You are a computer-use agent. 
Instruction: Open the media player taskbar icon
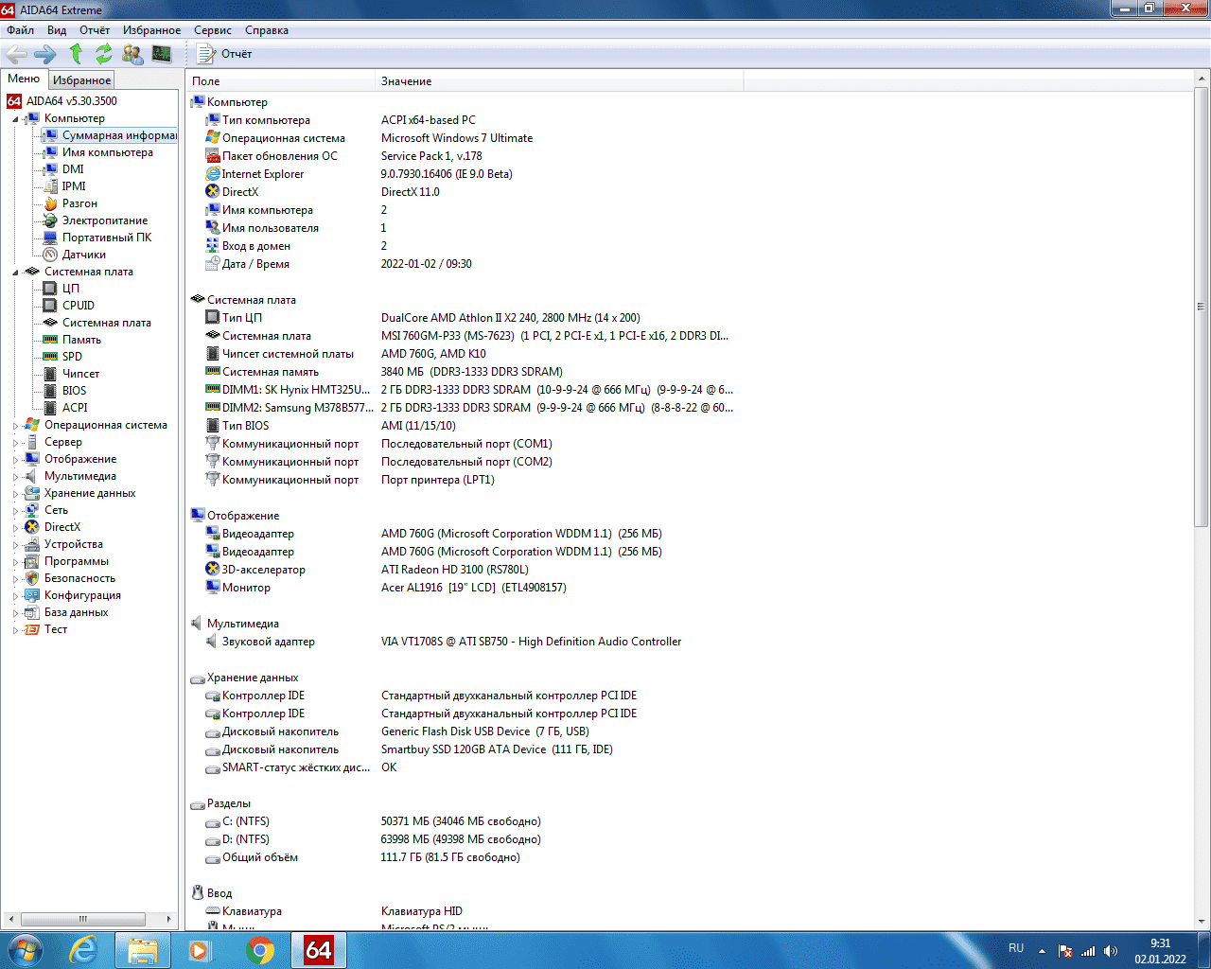pyautogui.click(x=201, y=950)
